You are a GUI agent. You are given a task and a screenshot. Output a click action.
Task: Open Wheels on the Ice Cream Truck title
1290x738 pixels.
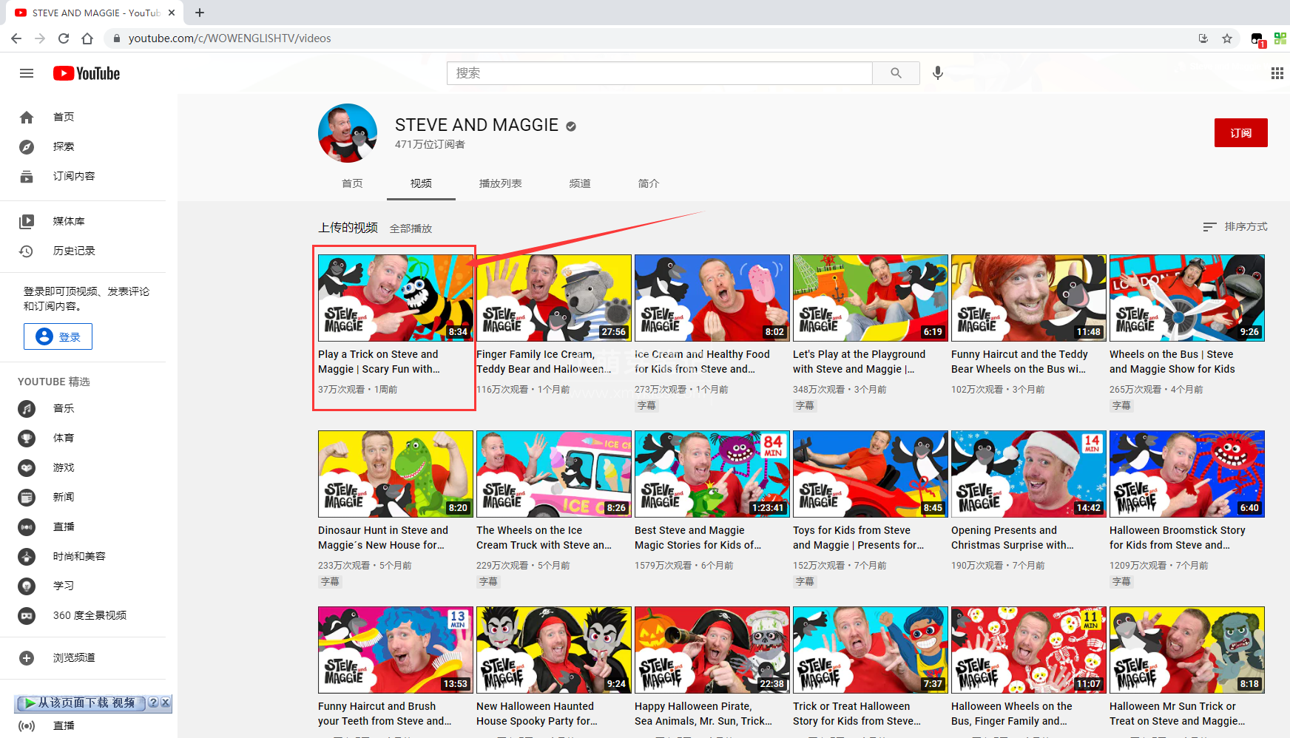[x=544, y=538]
